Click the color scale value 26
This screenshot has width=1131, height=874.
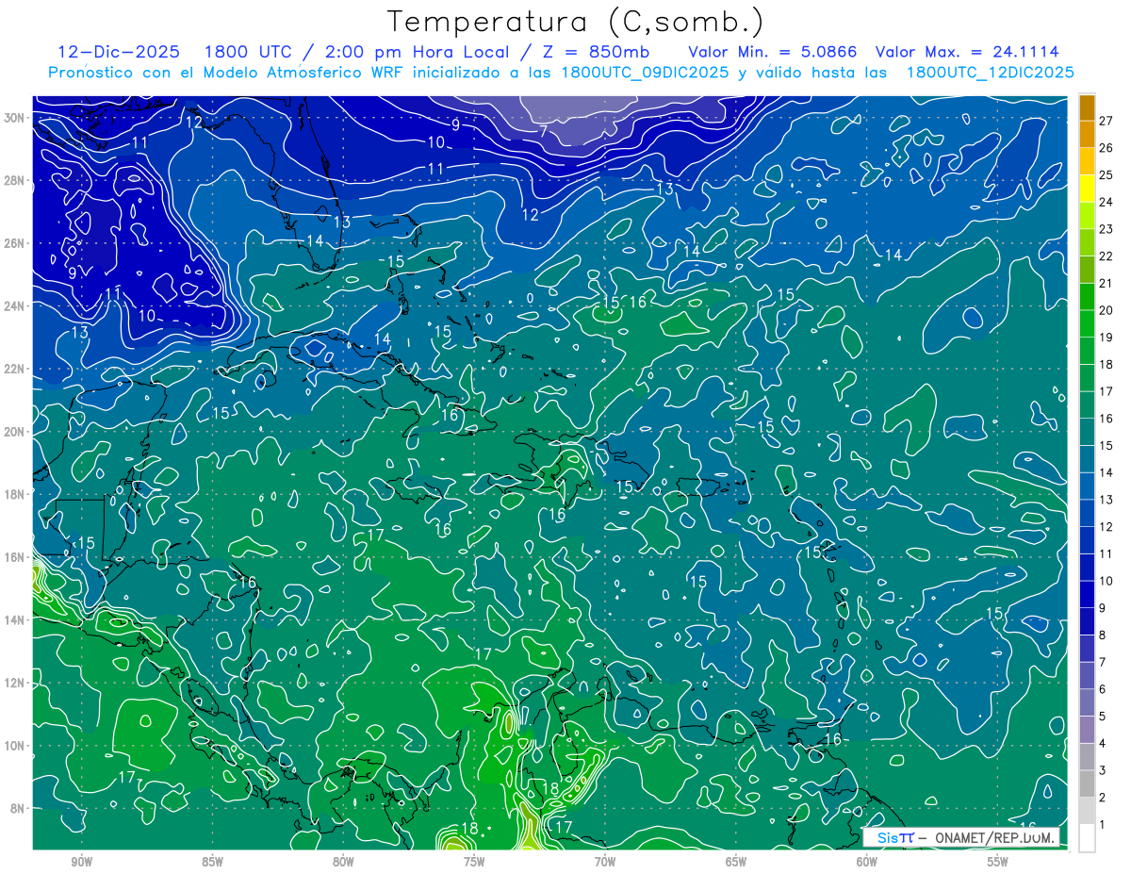pyautogui.click(x=1106, y=147)
